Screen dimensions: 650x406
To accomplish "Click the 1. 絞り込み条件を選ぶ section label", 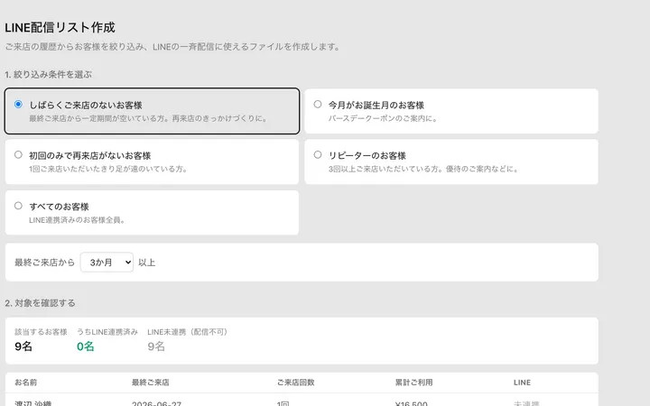I will coord(48,75).
